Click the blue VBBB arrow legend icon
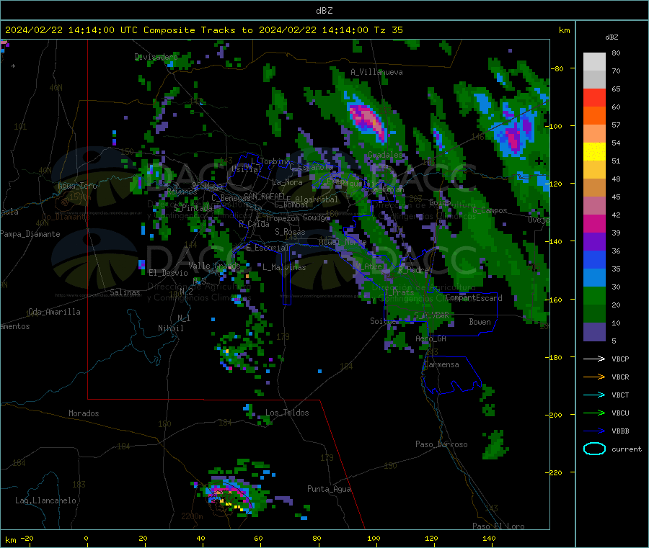 pyautogui.click(x=594, y=431)
